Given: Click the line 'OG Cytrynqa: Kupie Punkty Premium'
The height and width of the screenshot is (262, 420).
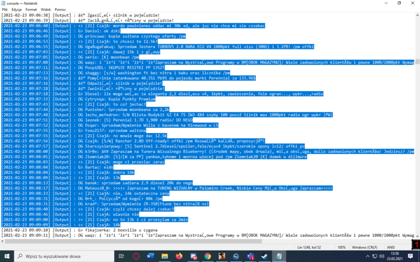Looking at the screenshot, I should [78, 99].
